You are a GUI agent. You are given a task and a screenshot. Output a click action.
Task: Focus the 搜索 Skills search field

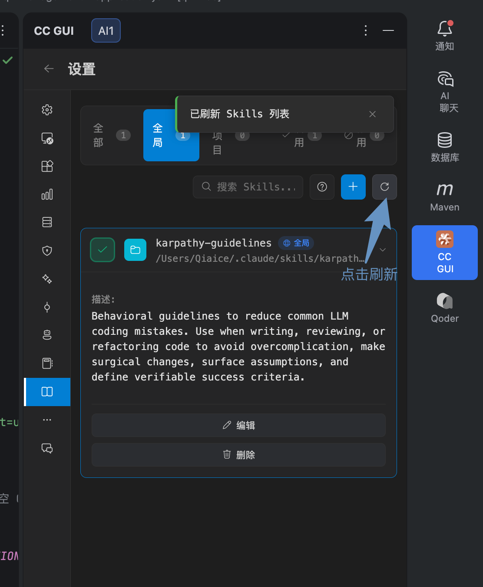coord(248,187)
